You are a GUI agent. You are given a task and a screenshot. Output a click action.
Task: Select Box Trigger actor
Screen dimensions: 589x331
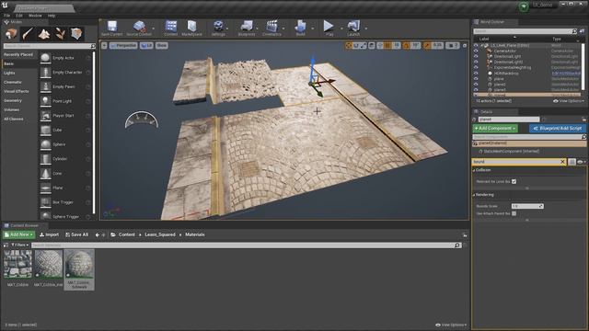[x=65, y=202]
